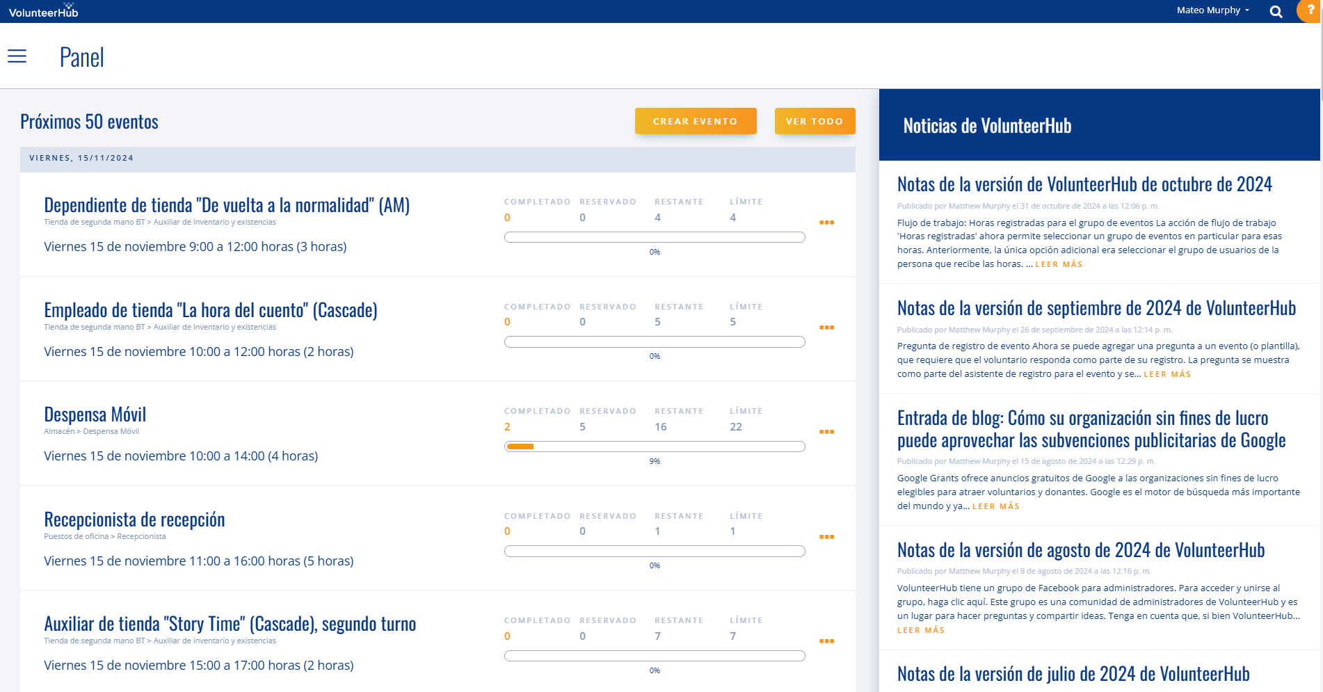Open the Recepcionista de recepción event
This screenshot has width=1323, height=692.
pos(134,520)
